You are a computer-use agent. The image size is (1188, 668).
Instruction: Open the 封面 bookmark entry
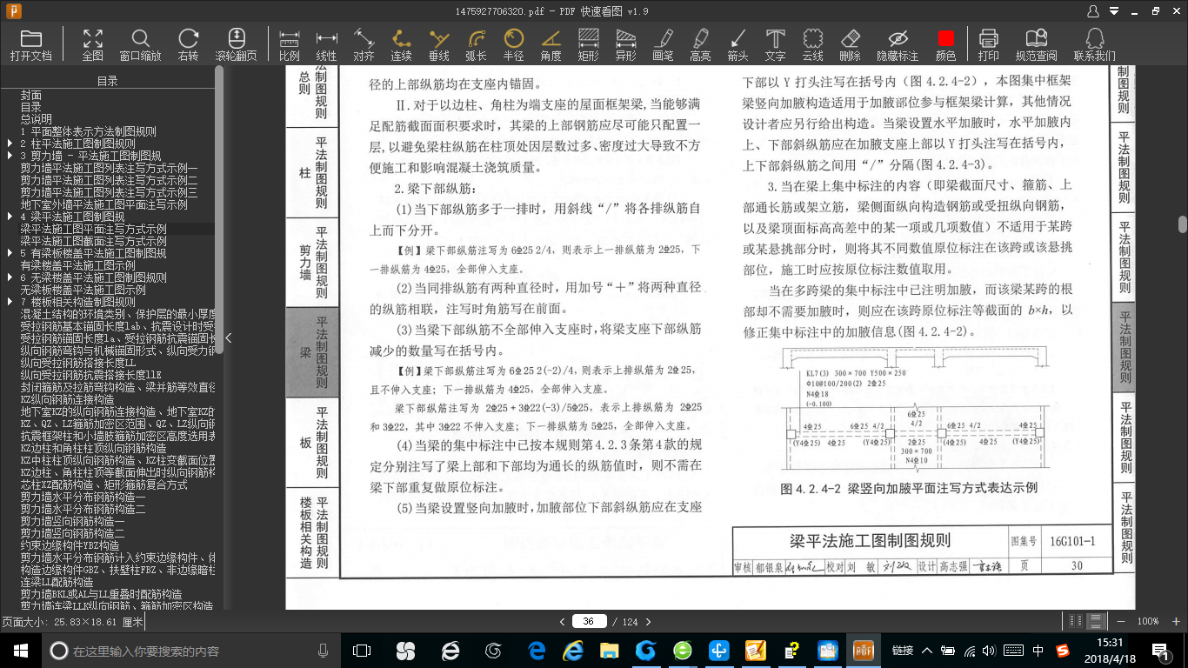(x=31, y=95)
